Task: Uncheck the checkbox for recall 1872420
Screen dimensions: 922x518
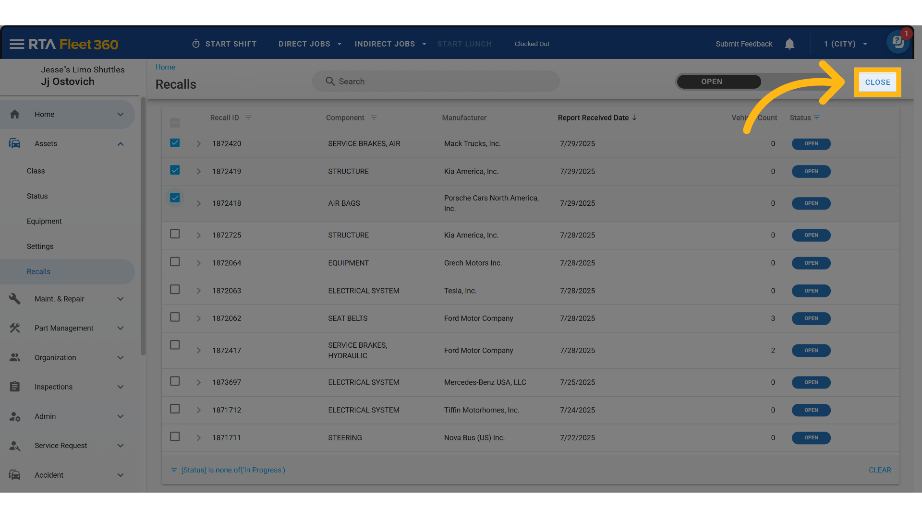Action: pos(175,143)
